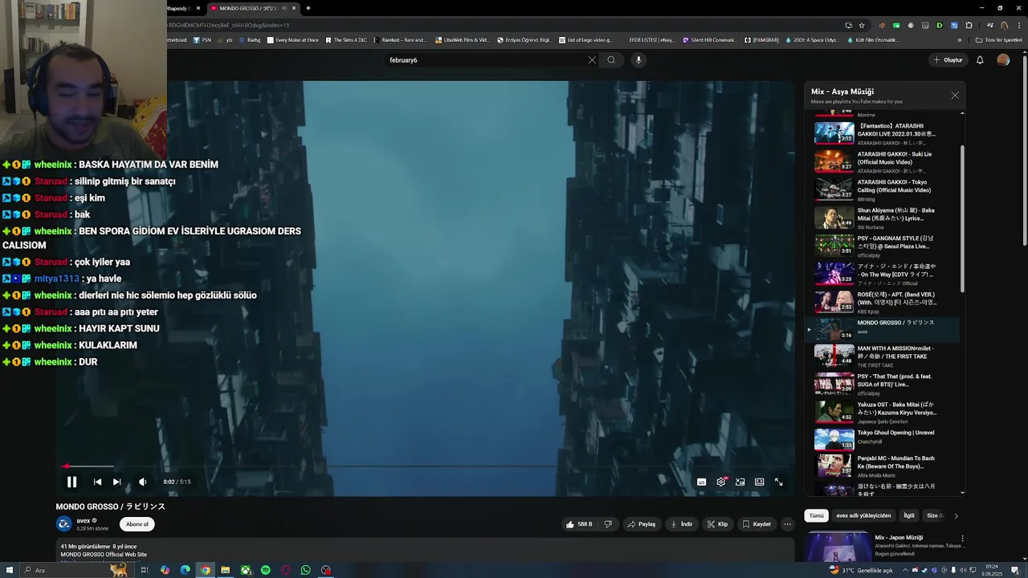1028x578 pixels.
Task: Save video with Kaydet button
Action: 757,524
